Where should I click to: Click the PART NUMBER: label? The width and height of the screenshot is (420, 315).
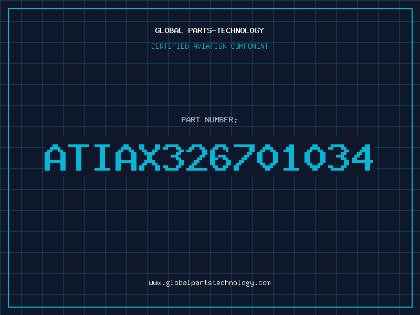click(x=209, y=120)
